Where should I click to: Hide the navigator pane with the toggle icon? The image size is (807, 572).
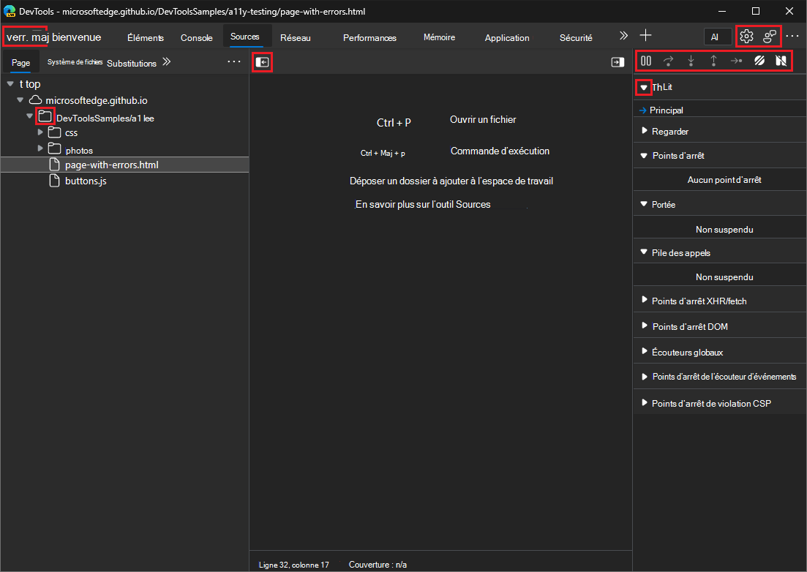(x=263, y=62)
